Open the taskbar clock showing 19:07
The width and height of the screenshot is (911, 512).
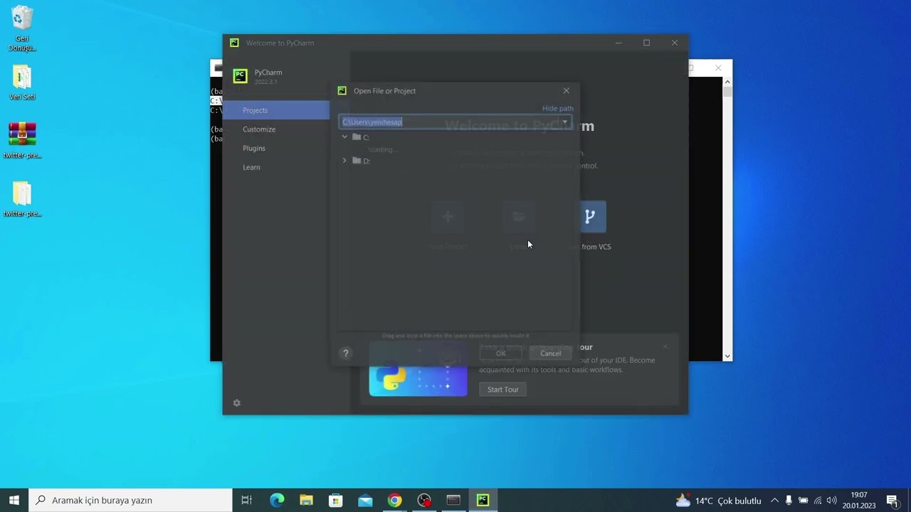tap(859, 500)
